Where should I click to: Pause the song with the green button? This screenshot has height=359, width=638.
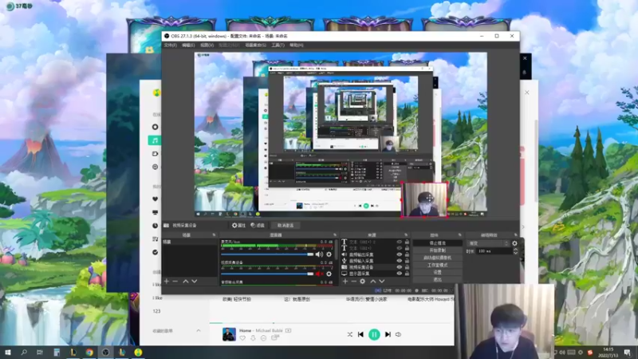(374, 334)
